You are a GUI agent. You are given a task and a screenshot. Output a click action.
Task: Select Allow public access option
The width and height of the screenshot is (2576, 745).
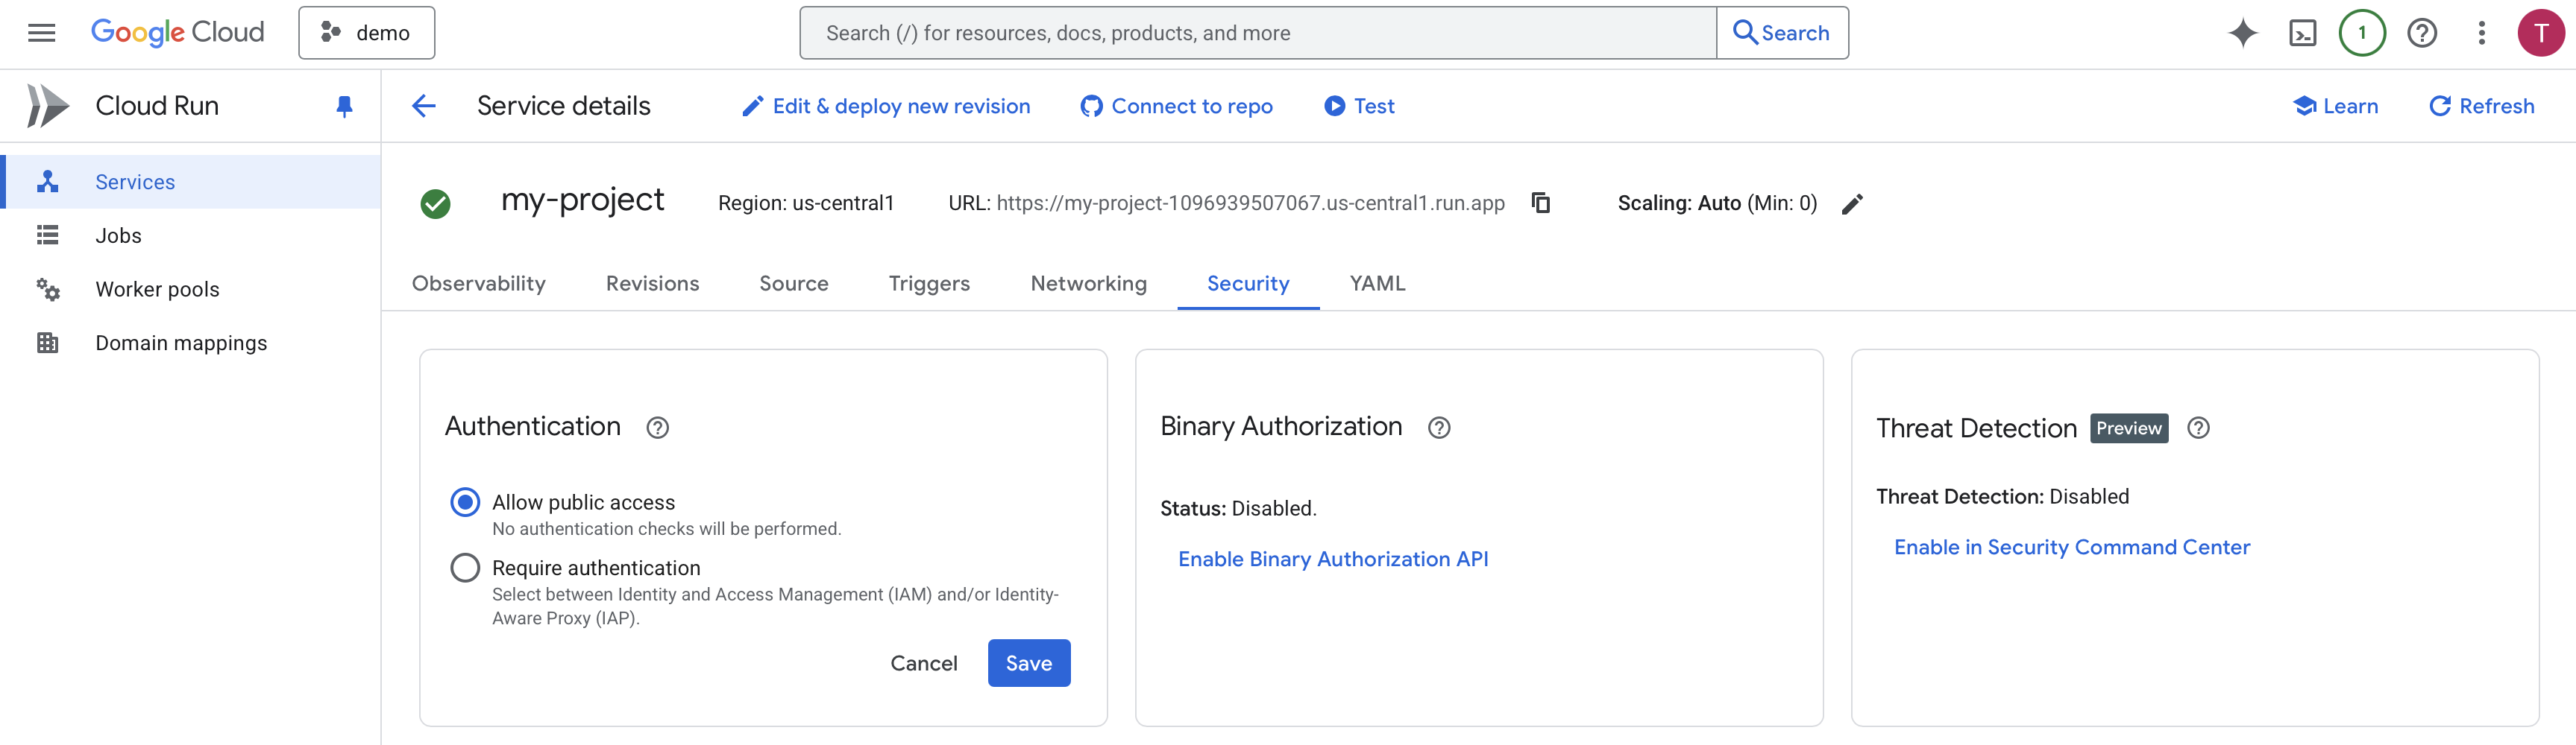[x=465, y=501]
